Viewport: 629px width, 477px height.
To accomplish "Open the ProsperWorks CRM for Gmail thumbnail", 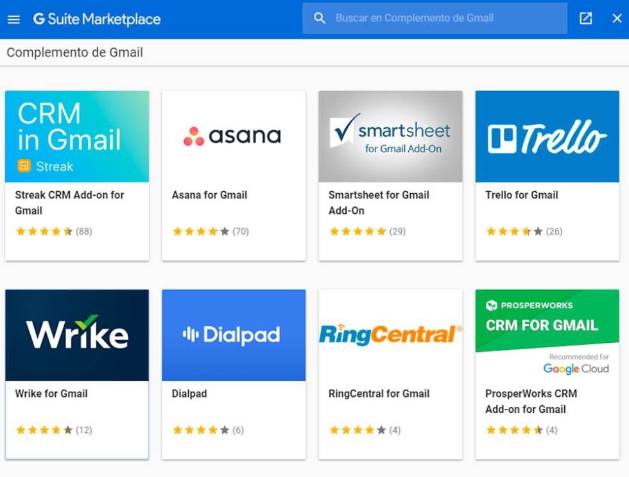I will tap(547, 335).
